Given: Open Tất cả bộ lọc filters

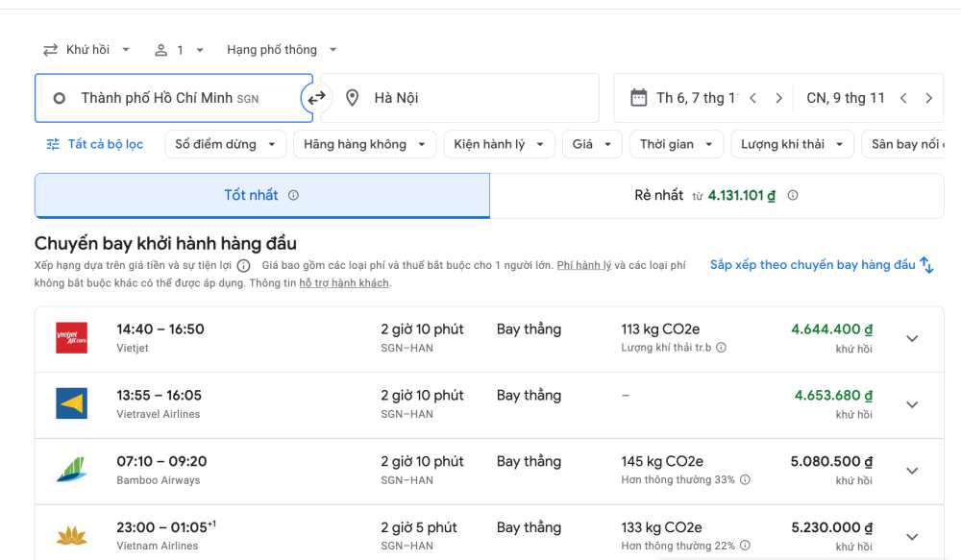Looking at the screenshot, I should tap(95, 144).
